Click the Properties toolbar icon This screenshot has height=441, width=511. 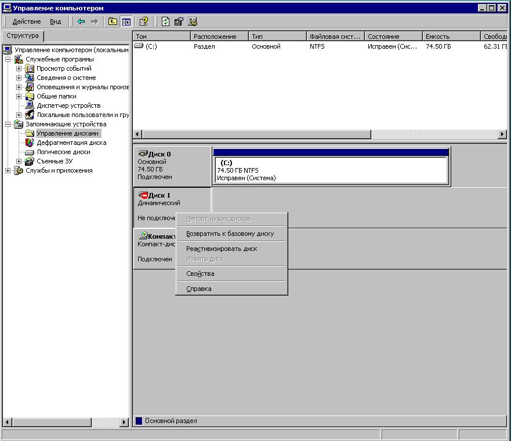tap(179, 21)
